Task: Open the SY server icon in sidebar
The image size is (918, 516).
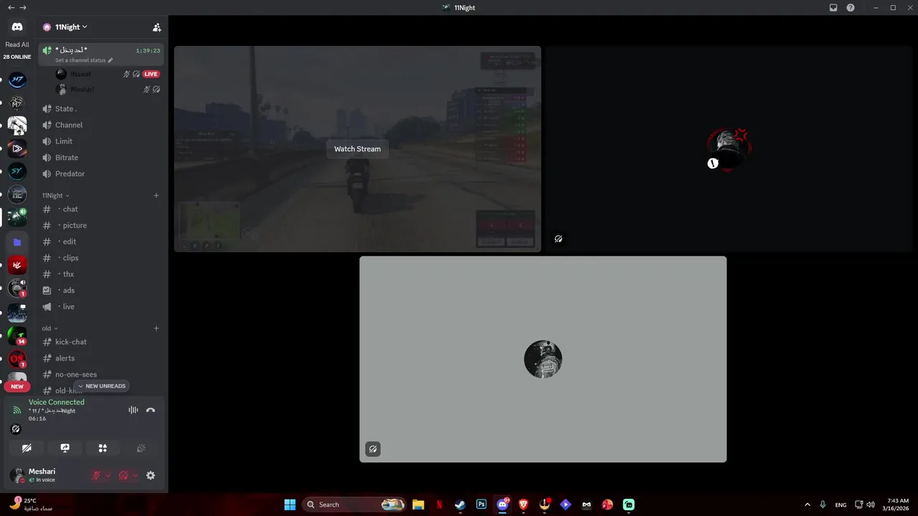Action: 17,171
